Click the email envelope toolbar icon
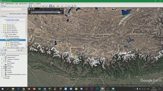 (66, 6)
